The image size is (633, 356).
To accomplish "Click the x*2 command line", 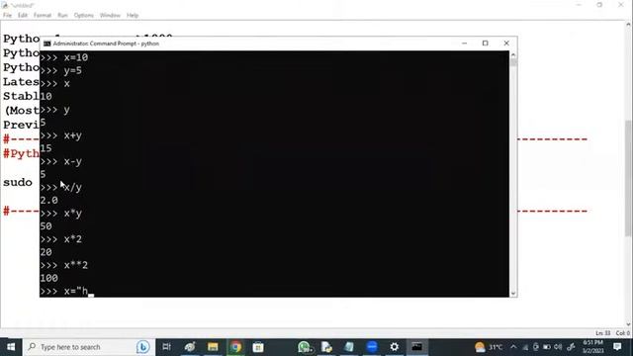I will click(x=61, y=239).
